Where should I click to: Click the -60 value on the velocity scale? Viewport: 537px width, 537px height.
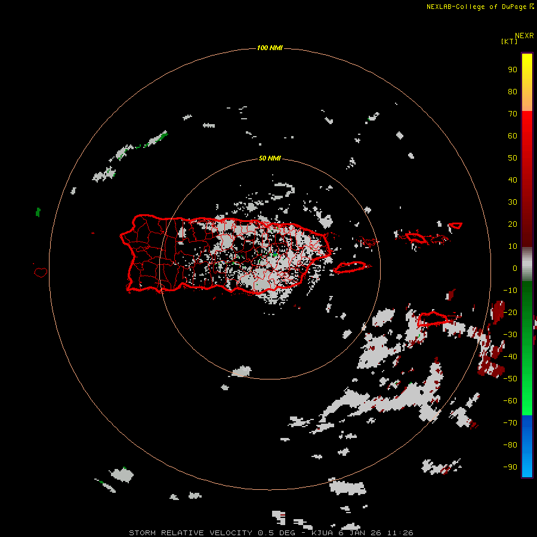point(510,401)
